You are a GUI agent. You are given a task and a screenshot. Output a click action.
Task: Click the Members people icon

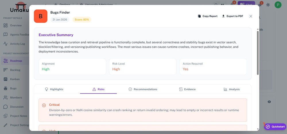(x=5, y=98)
